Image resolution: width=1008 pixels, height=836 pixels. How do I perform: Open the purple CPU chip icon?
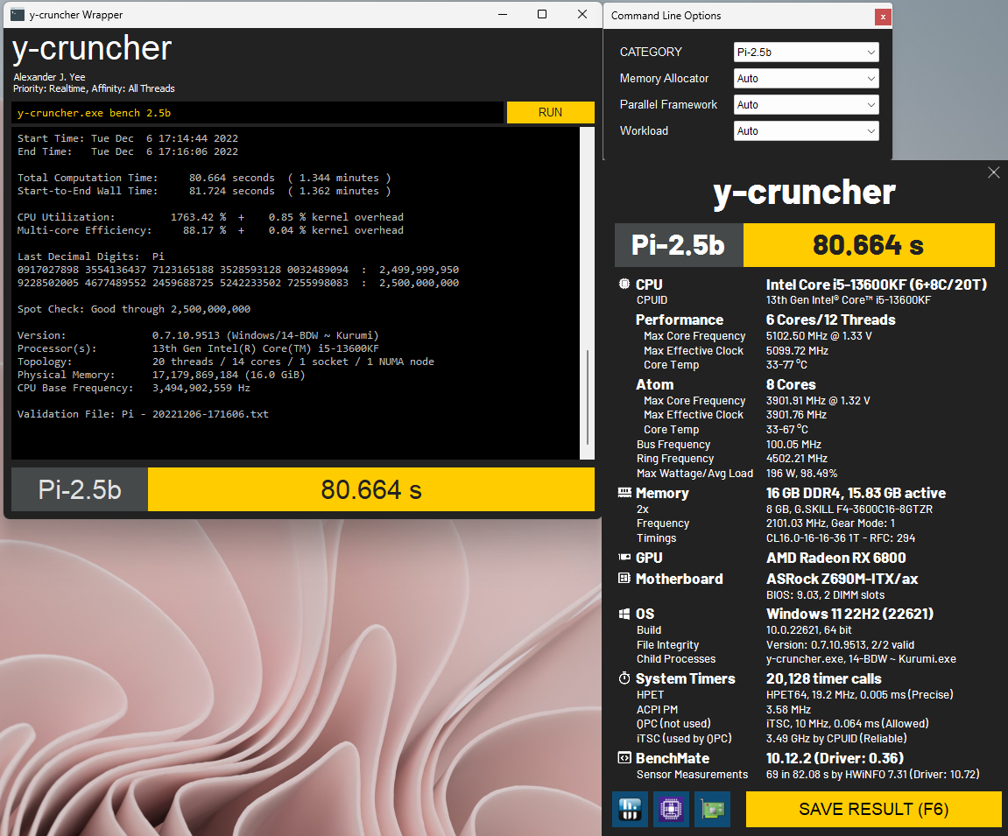[671, 808]
